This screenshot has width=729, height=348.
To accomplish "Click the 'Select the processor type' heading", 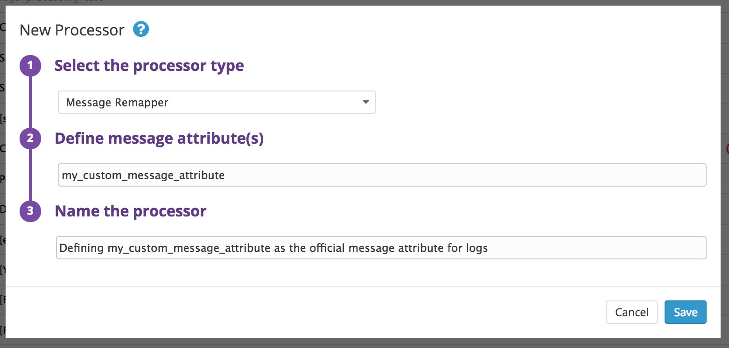I will (149, 66).
